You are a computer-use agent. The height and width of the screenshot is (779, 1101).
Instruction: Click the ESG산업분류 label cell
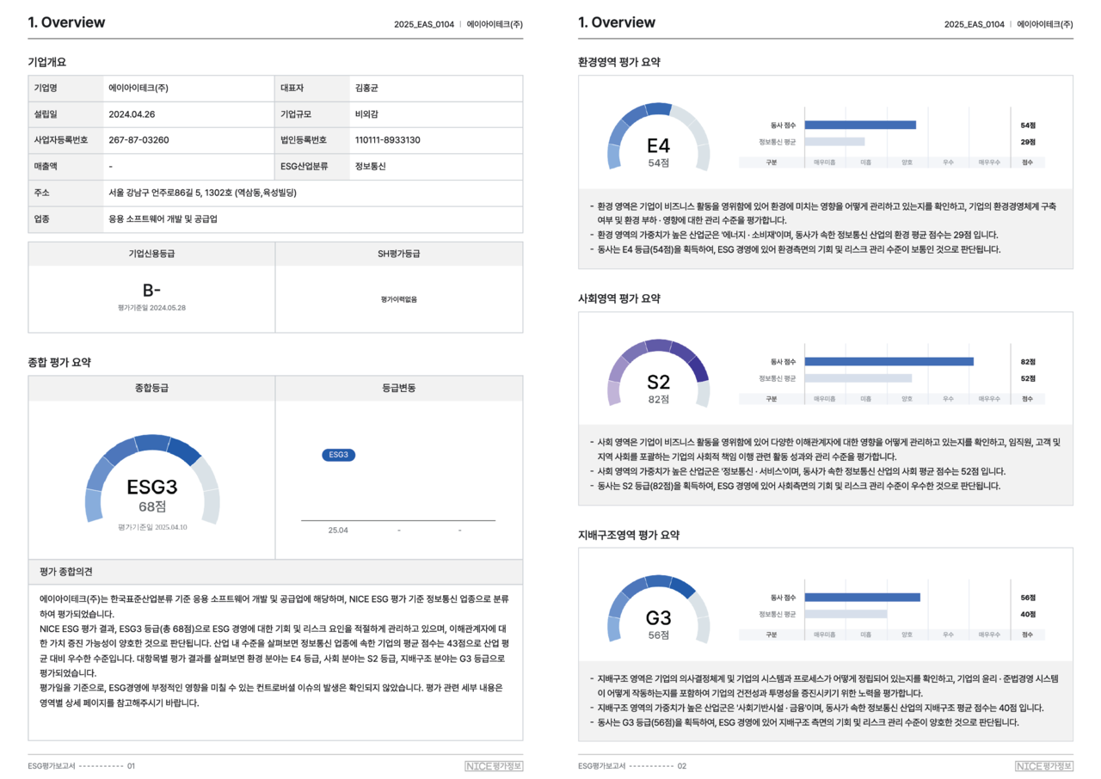(x=311, y=167)
